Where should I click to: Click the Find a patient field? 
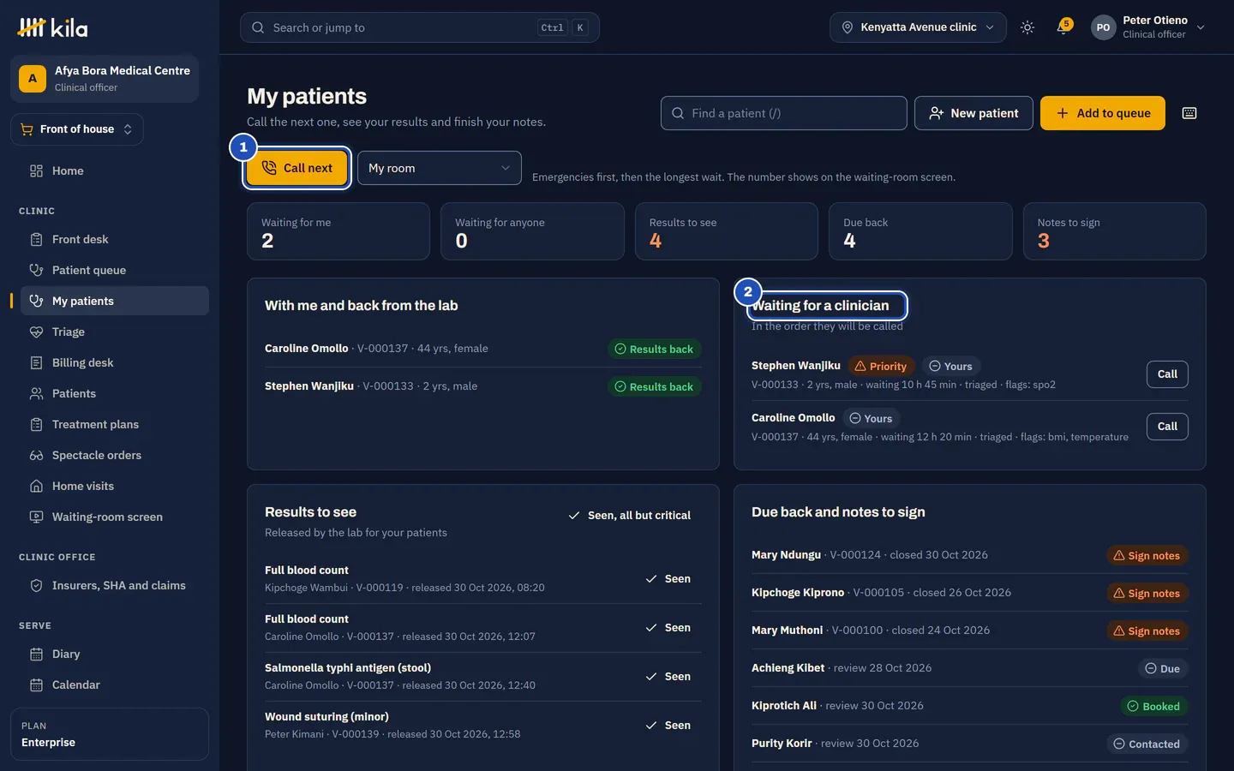784,113
